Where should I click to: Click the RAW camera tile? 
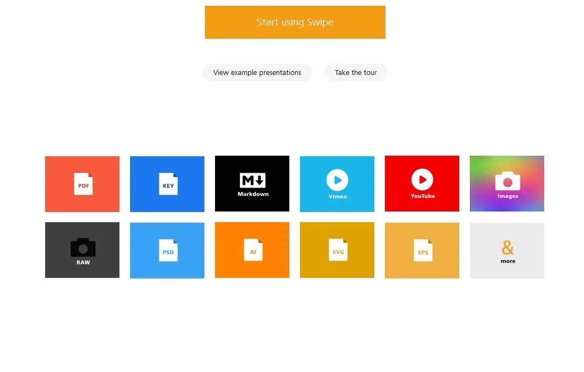[x=82, y=250]
